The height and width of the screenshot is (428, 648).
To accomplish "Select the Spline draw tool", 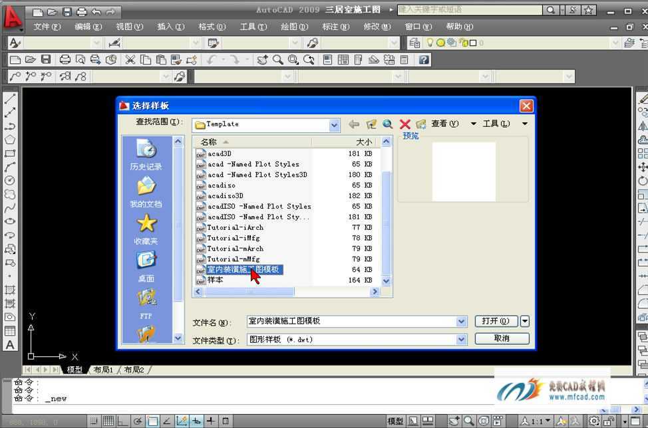I will click(x=10, y=207).
